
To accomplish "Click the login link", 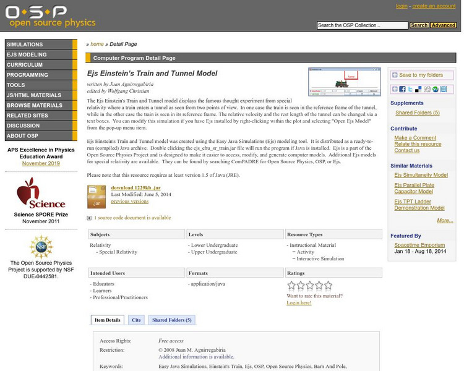I will pyautogui.click(x=402, y=6).
